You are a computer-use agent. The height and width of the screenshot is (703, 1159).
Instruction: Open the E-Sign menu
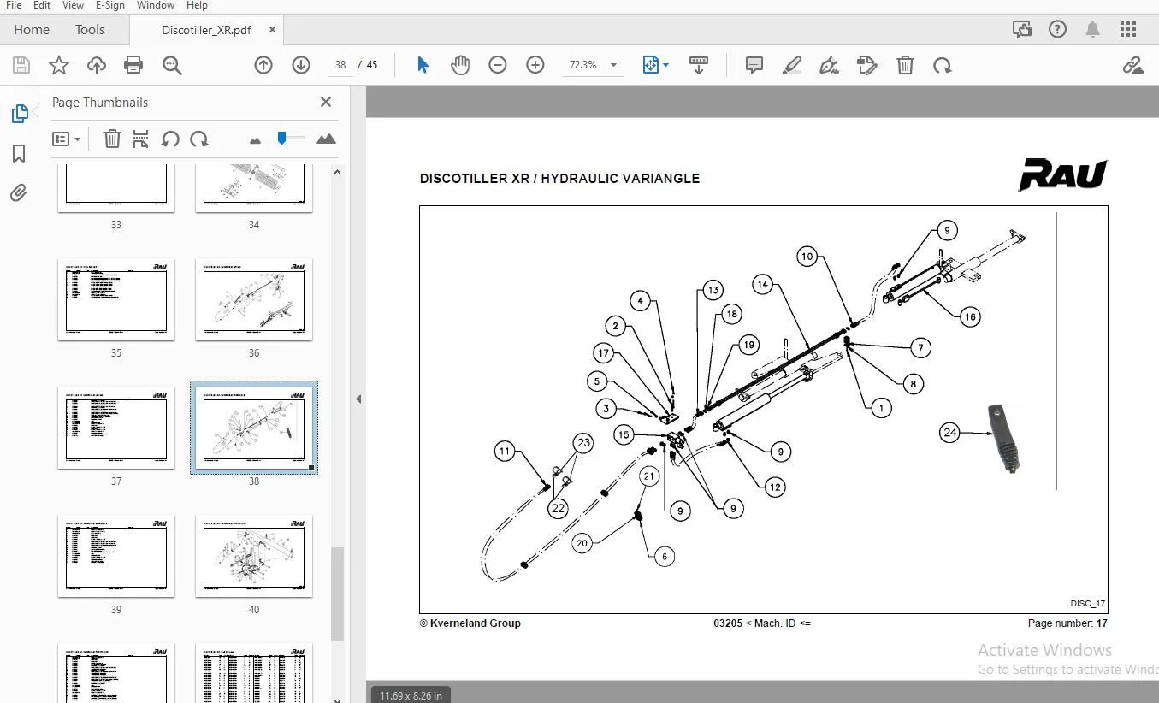pyautogui.click(x=110, y=5)
